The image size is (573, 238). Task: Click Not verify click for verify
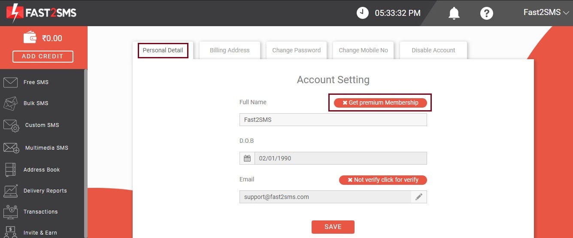(383, 180)
